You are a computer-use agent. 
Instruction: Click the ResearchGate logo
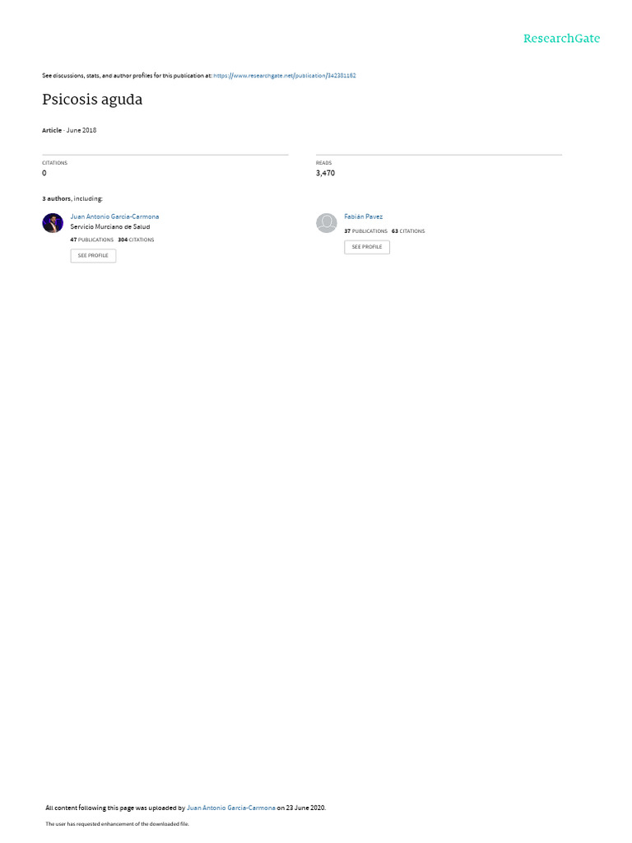pos(561,38)
